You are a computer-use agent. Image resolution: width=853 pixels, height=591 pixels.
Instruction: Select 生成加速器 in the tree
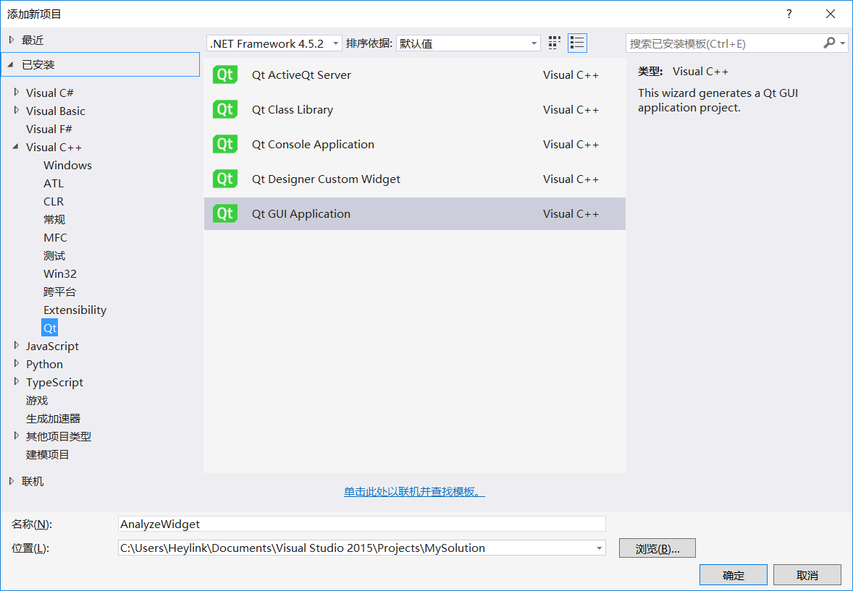pyautogui.click(x=54, y=418)
